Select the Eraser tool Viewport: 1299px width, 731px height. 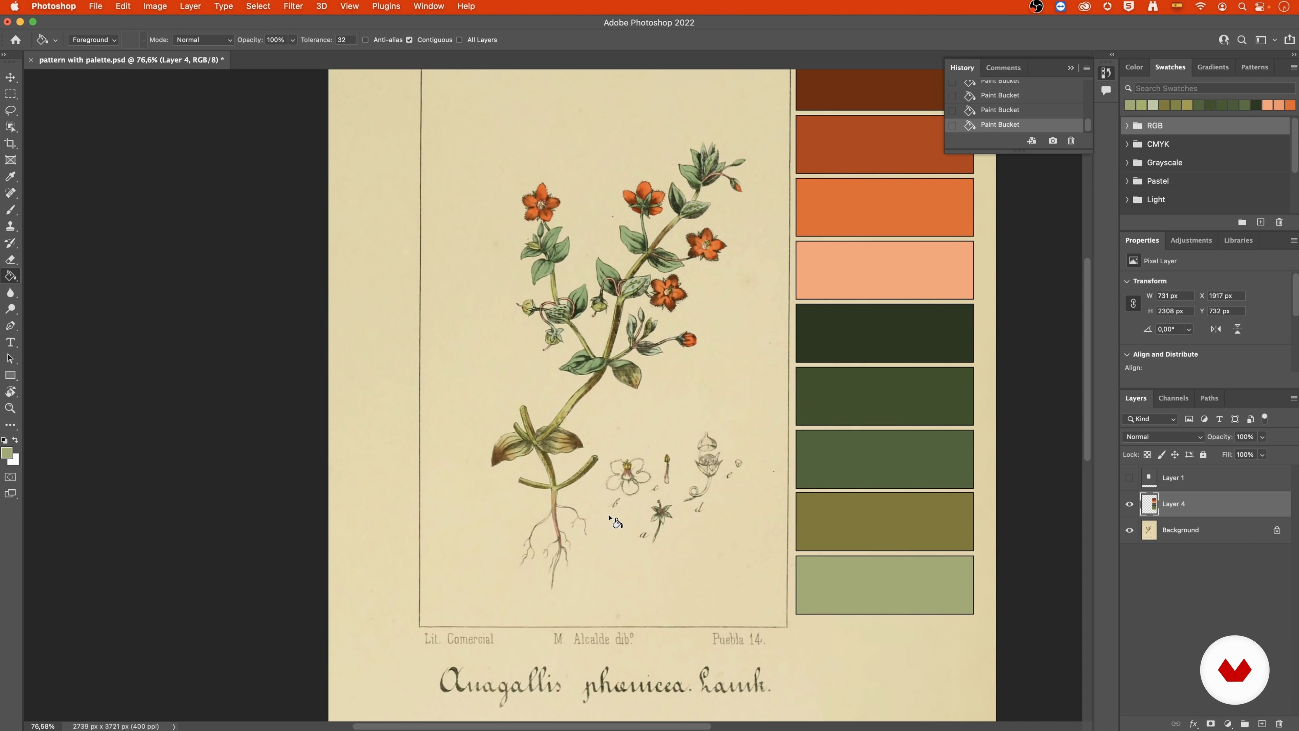pos(10,260)
